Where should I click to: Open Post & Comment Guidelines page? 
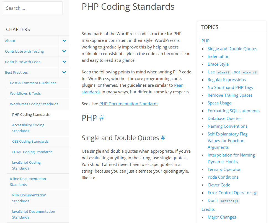[33, 83]
